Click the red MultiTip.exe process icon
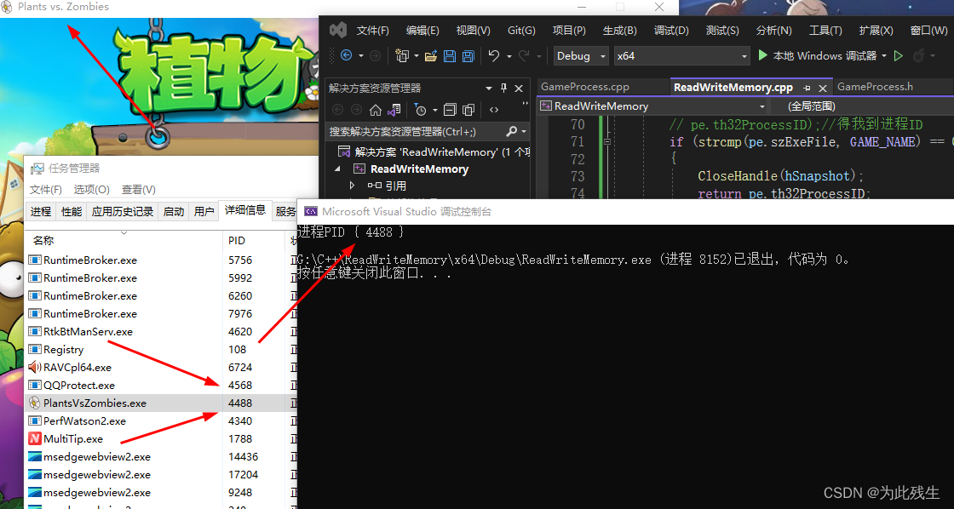The height and width of the screenshot is (509, 954). coord(35,438)
